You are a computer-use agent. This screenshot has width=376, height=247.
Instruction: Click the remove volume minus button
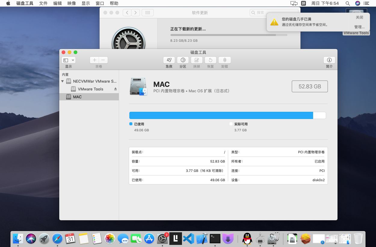tap(103, 60)
